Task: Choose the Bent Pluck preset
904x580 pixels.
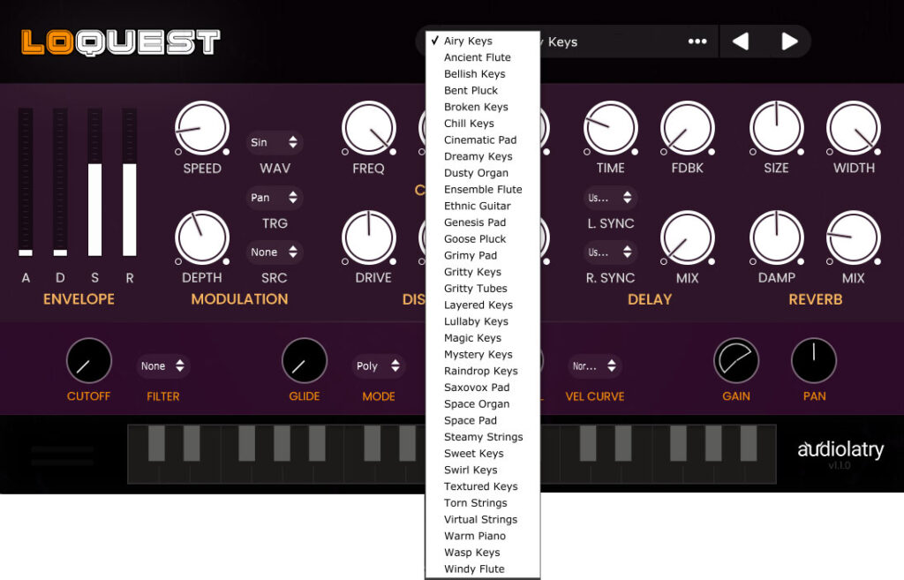Action: (483, 91)
